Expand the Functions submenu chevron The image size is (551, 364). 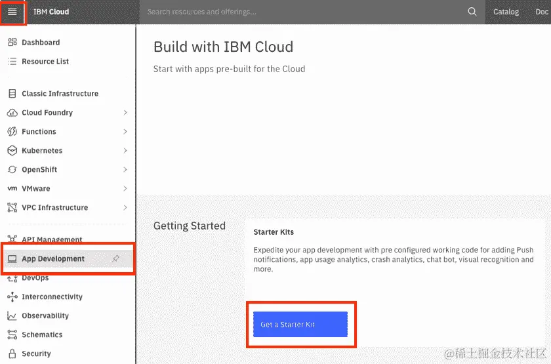point(125,132)
